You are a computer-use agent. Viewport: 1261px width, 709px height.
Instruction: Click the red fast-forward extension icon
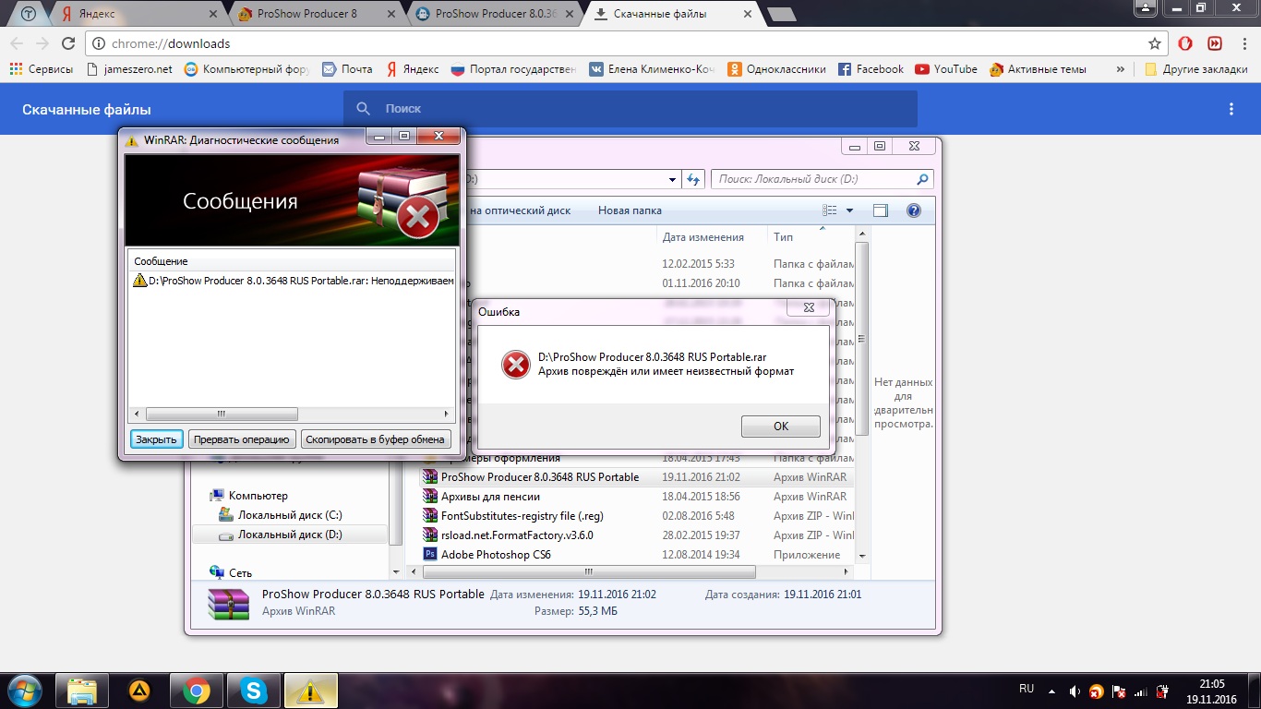click(1216, 43)
